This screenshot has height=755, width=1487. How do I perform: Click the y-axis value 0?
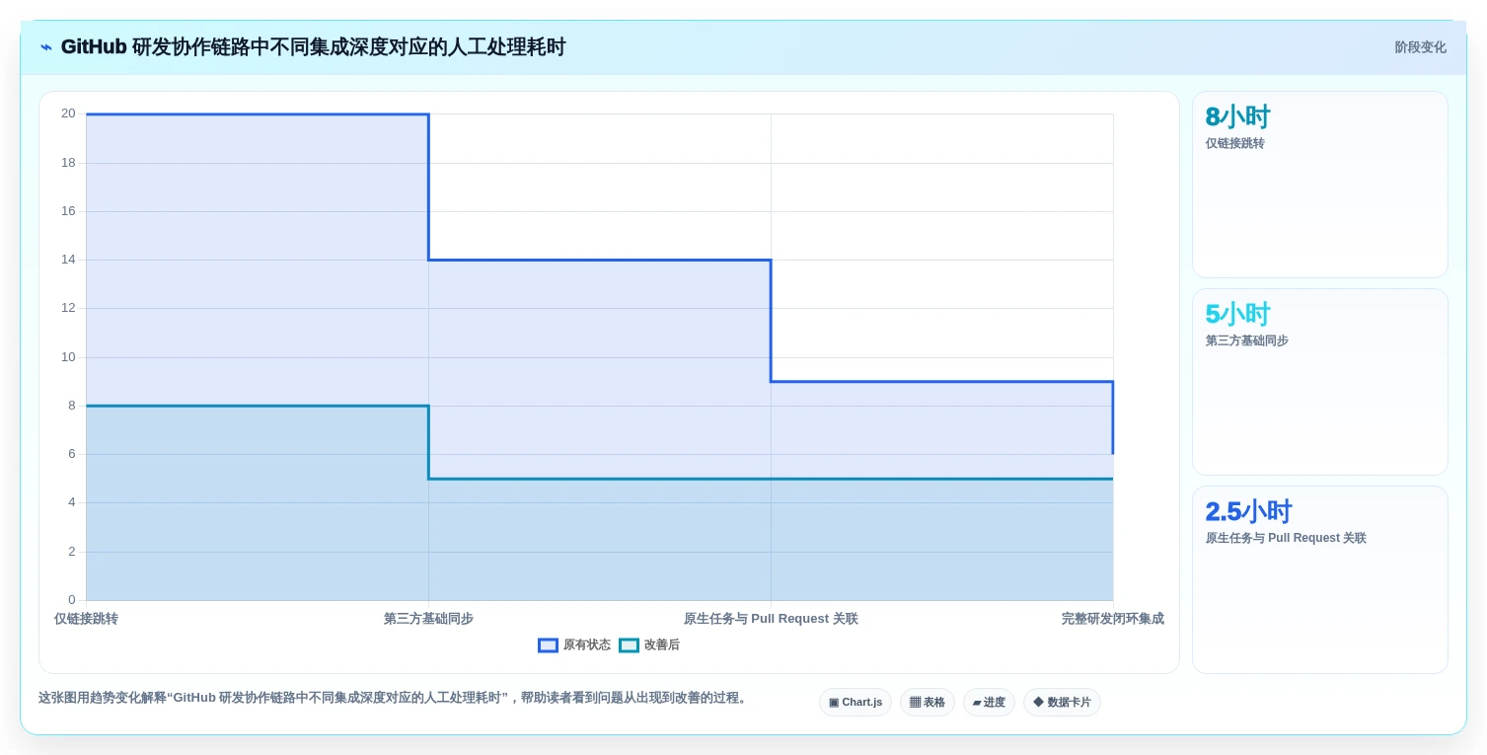tap(71, 600)
